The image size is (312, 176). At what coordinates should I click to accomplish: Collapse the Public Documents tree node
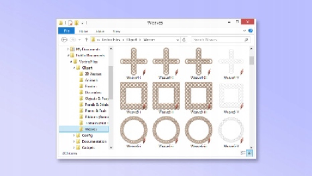coord(68,56)
